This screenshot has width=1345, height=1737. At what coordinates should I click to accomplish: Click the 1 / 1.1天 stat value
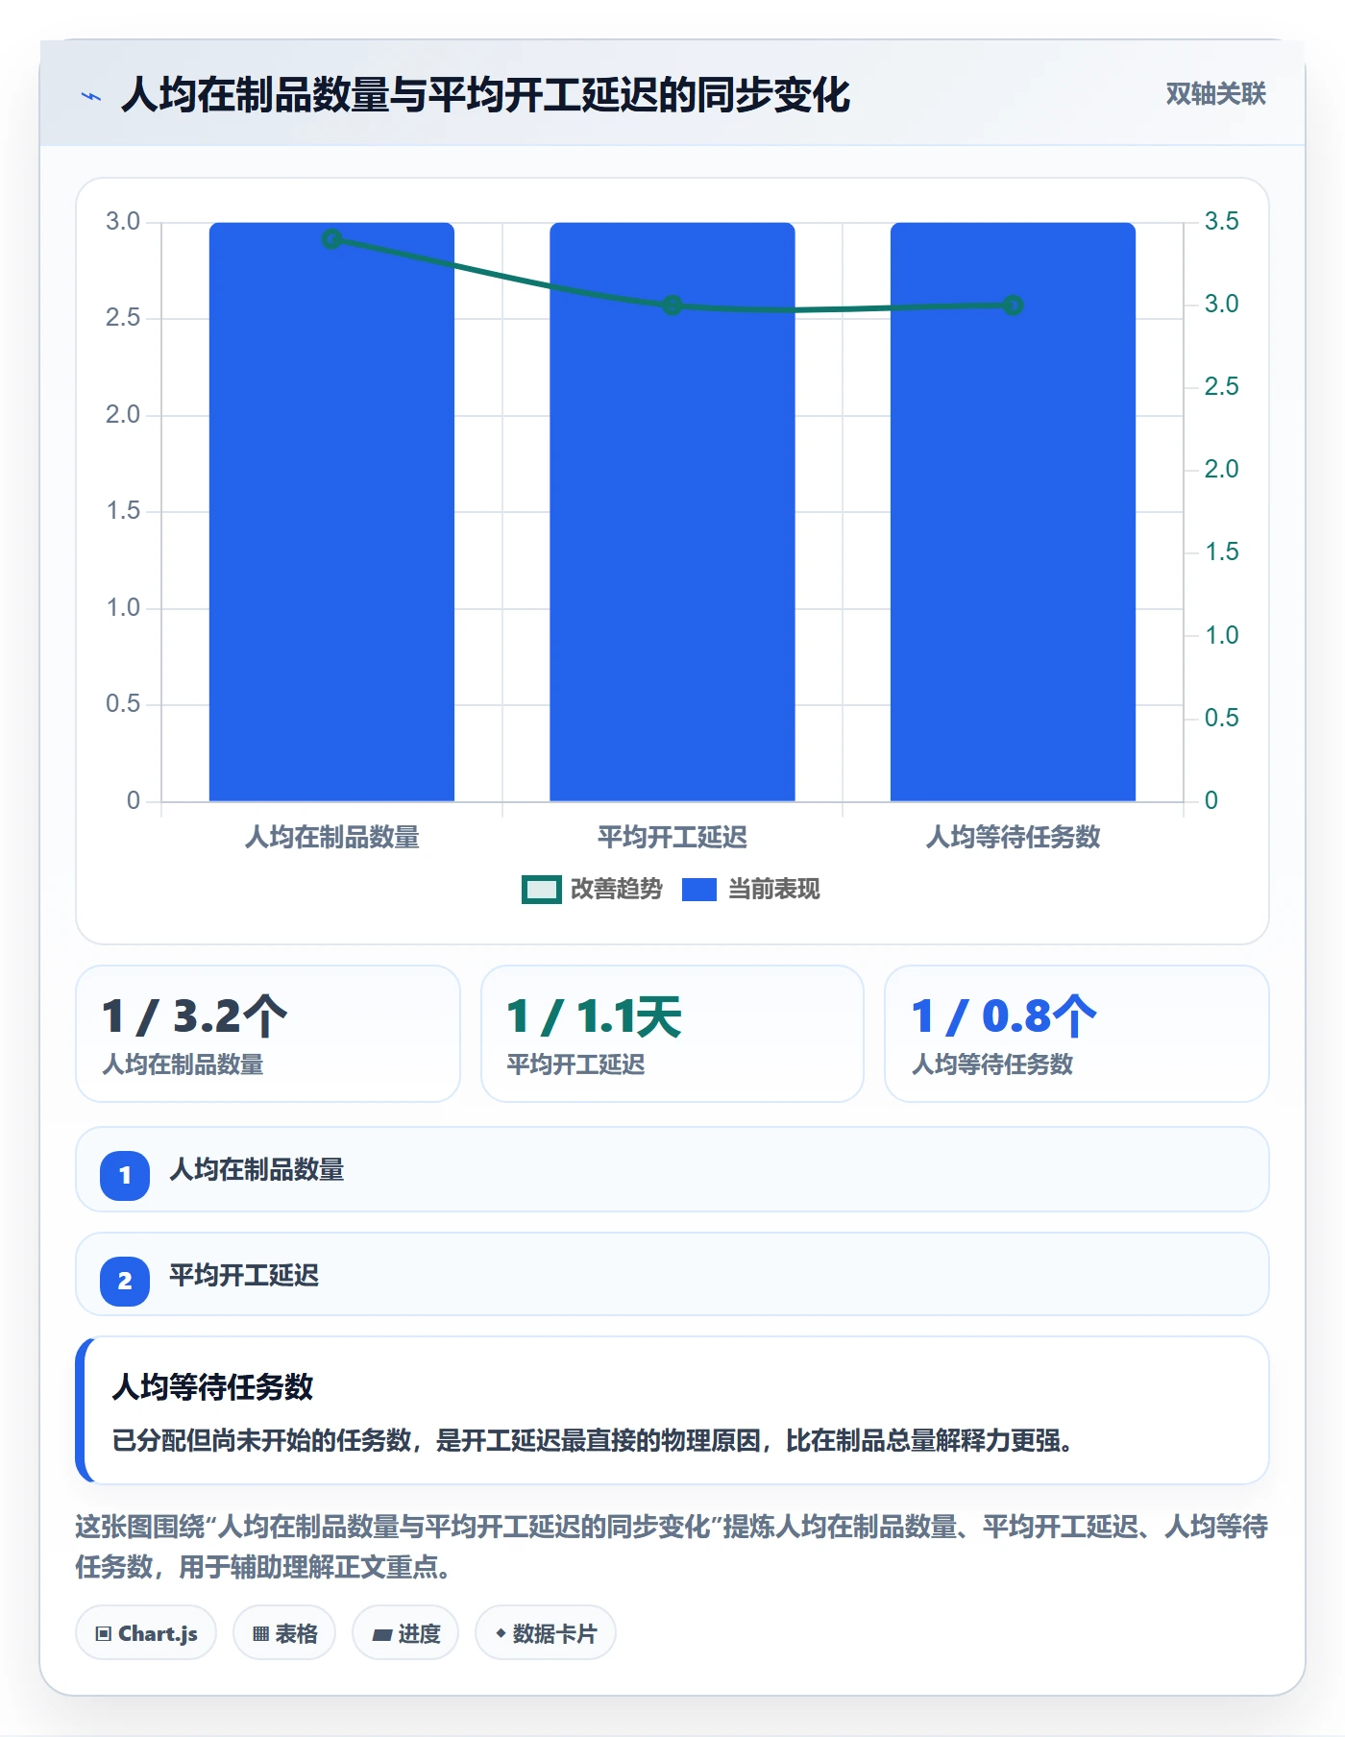coord(594,1016)
